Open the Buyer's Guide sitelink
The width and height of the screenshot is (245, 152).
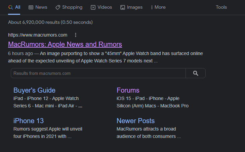point(34,90)
